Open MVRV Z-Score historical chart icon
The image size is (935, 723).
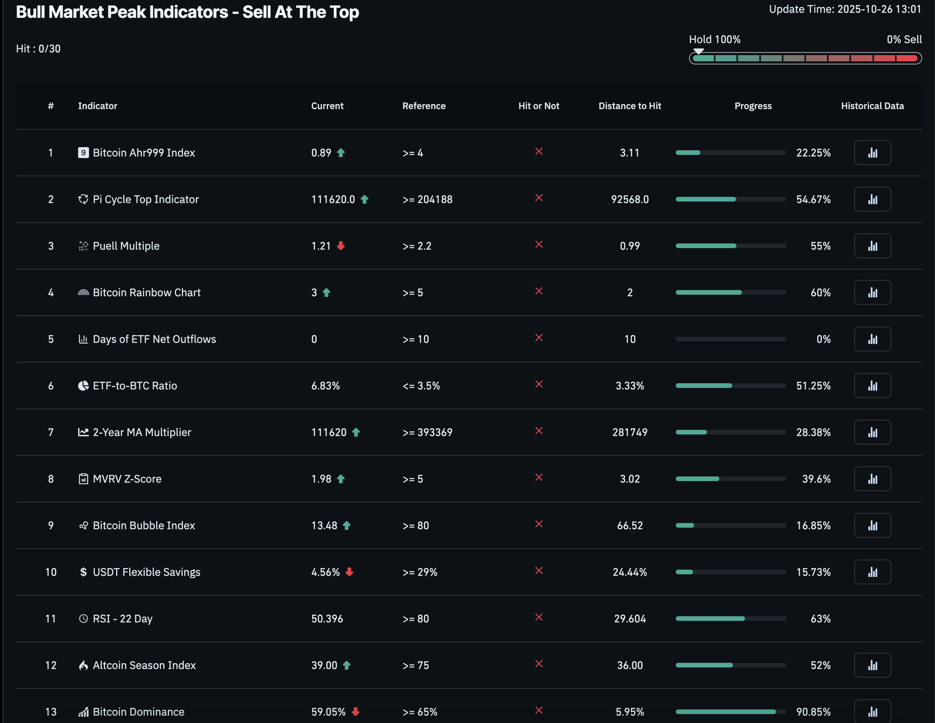tap(872, 479)
